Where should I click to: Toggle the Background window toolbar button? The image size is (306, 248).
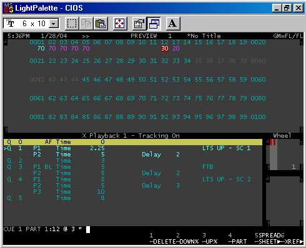pyautogui.click(x=154, y=24)
